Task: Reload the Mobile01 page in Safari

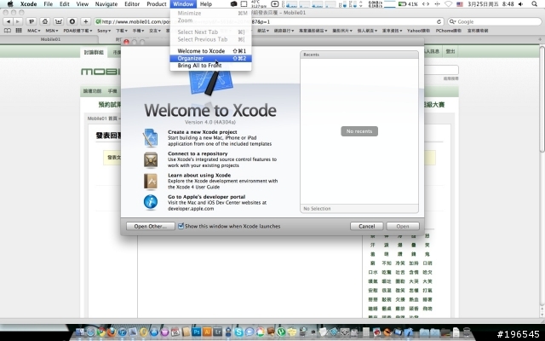Action: tap(439, 21)
